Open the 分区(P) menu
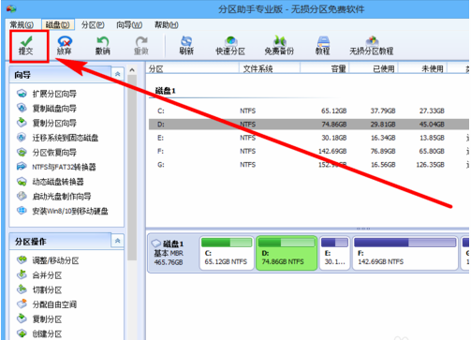The width and height of the screenshot is (471, 340). (93, 25)
